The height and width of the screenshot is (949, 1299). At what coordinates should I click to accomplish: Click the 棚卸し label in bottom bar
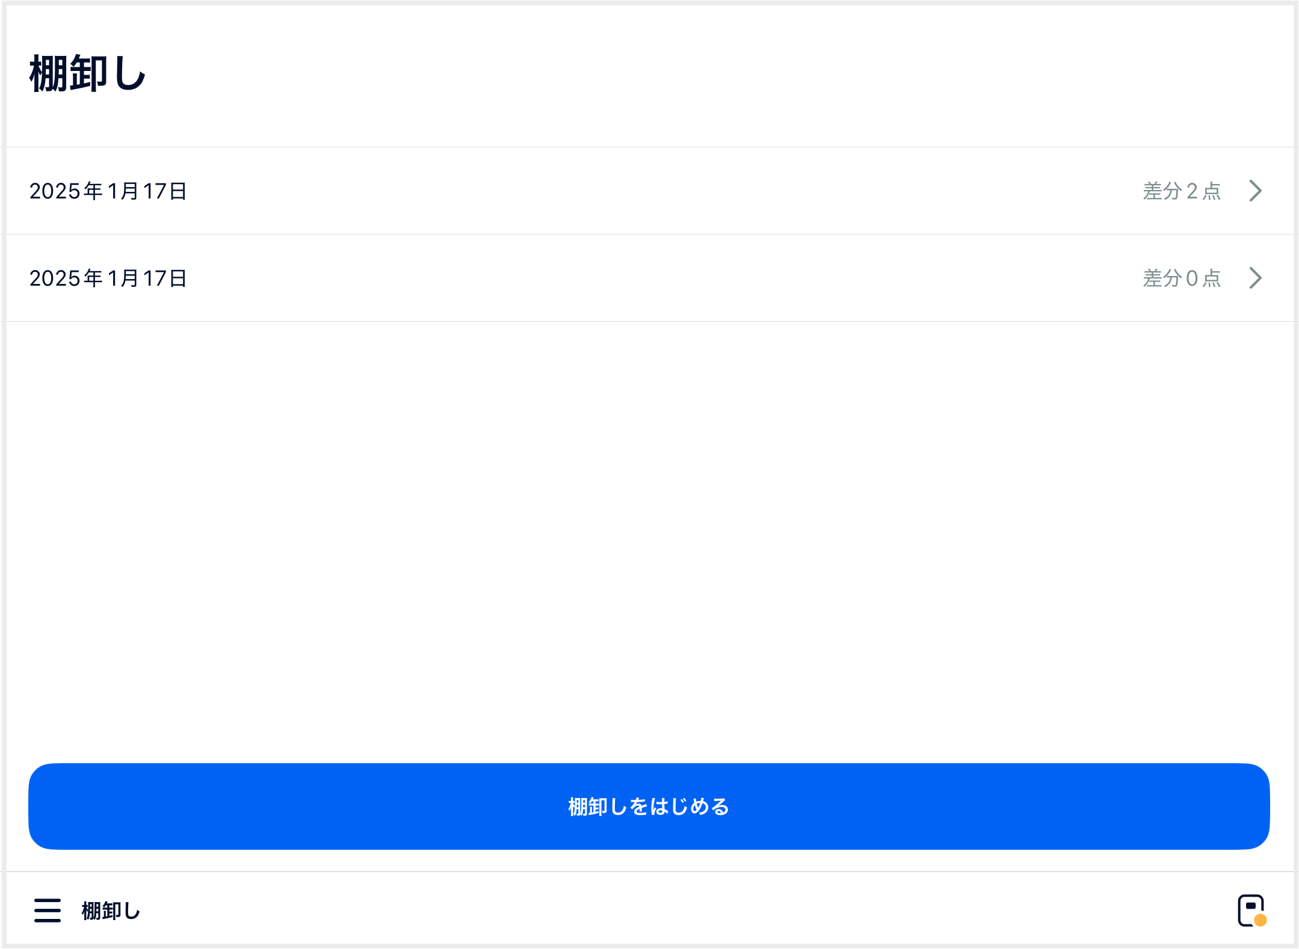tap(111, 911)
